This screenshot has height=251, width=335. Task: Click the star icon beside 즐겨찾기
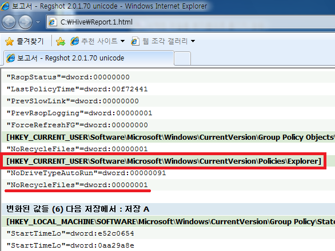(9, 42)
